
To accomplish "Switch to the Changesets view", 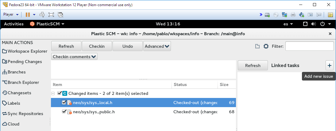I will [x=17, y=93].
